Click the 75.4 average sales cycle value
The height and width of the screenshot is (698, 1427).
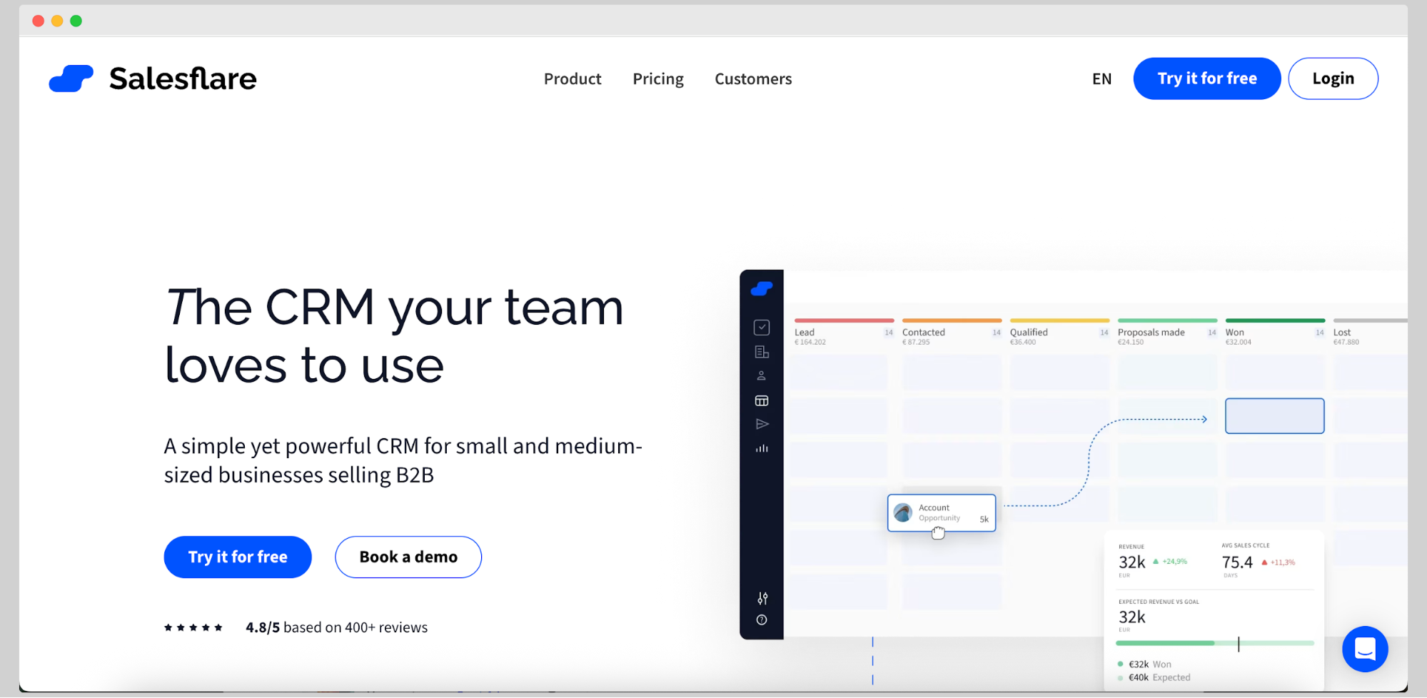(x=1237, y=562)
